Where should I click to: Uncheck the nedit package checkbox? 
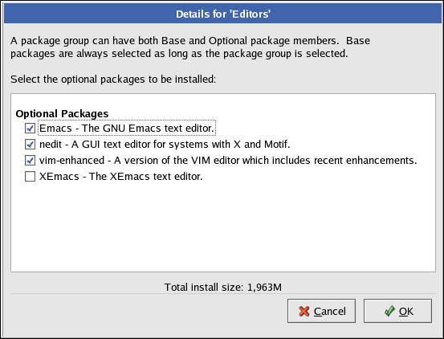[x=30, y=145]
